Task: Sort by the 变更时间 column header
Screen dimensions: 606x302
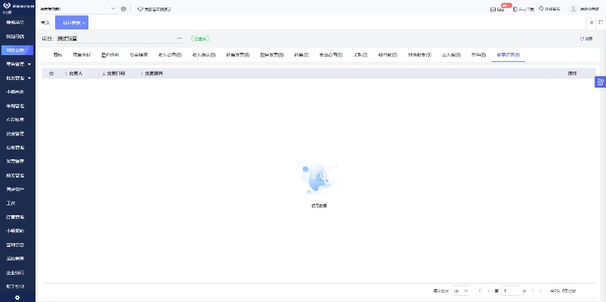Action: pos(114,73)
